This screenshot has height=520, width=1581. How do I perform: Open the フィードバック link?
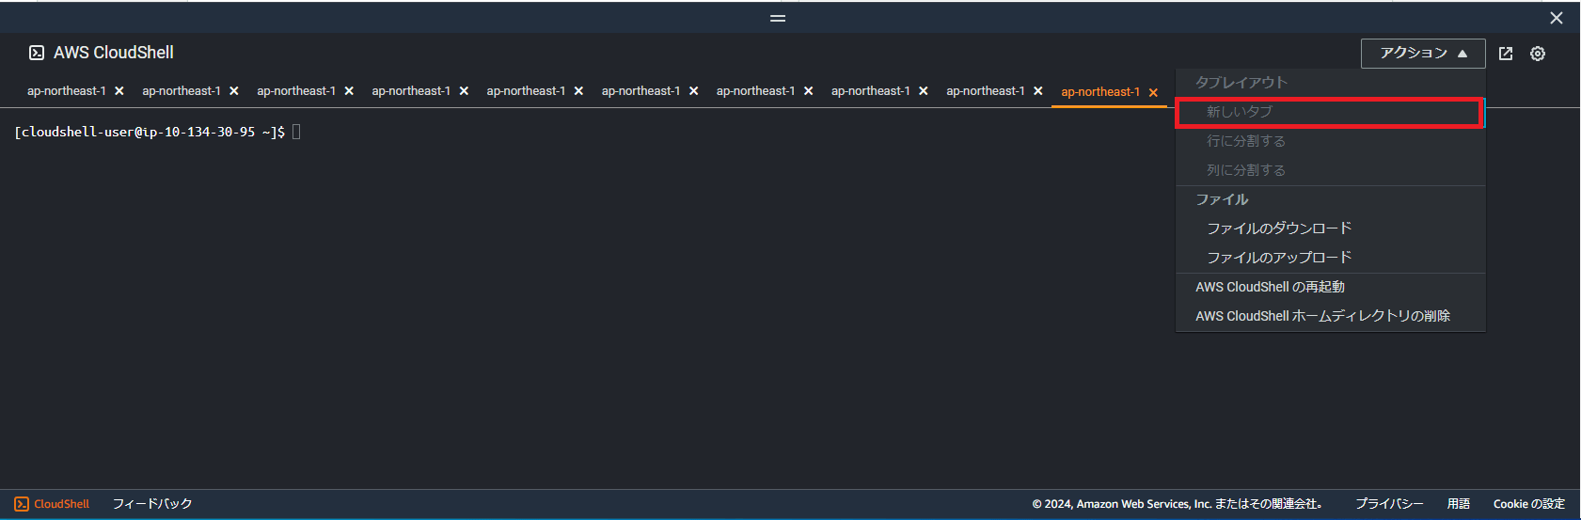(x=152, y=504)
